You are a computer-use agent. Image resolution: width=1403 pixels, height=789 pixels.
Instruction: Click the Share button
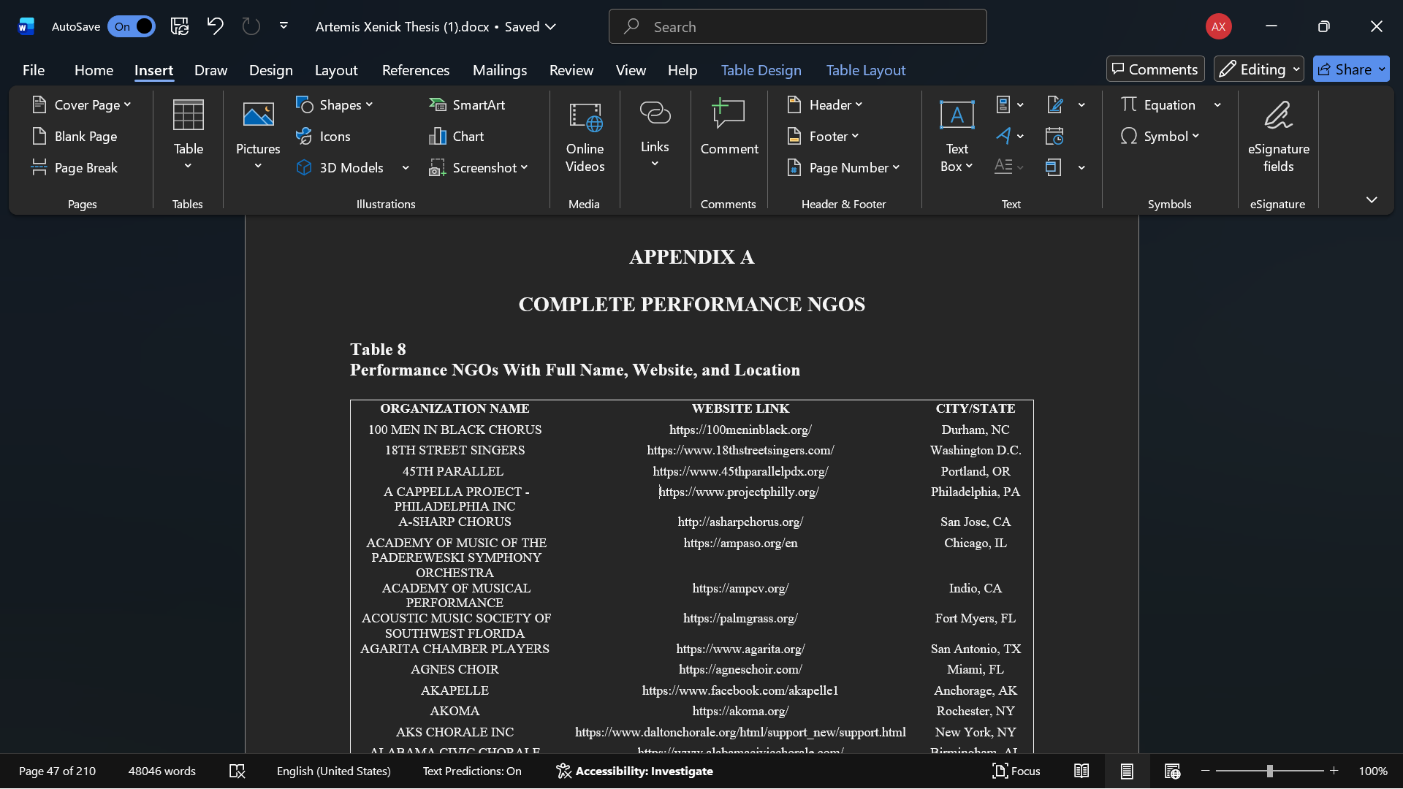(x=1350, y=69)
